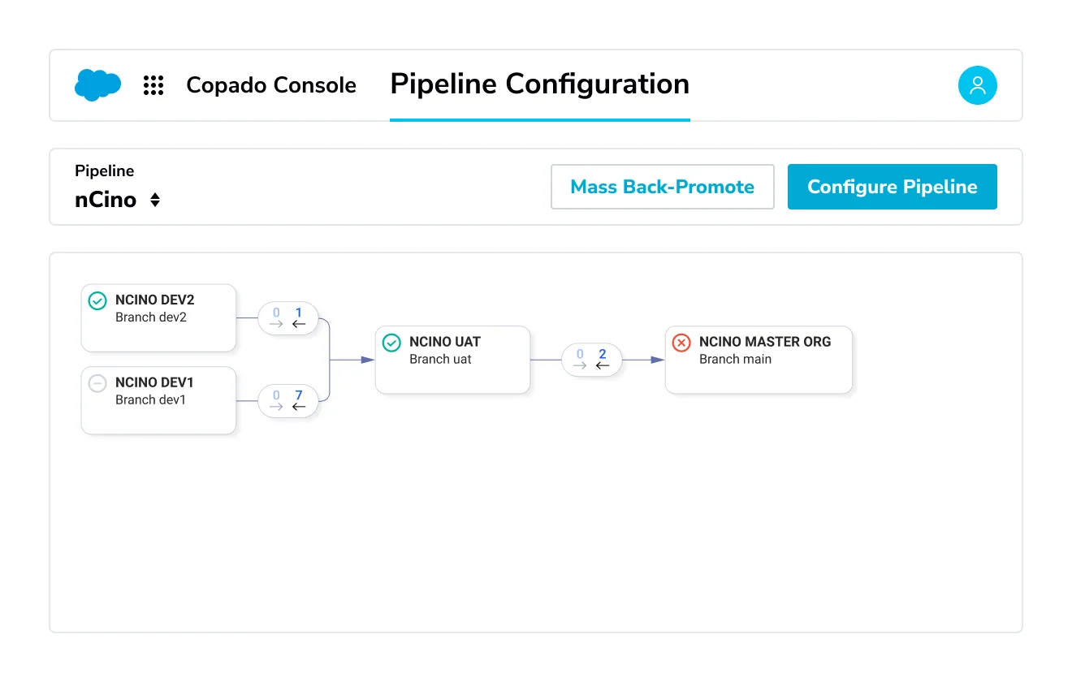
Task: Click the red error icon on NCINO MASTER ORG
Action: (x=681, y=343)
